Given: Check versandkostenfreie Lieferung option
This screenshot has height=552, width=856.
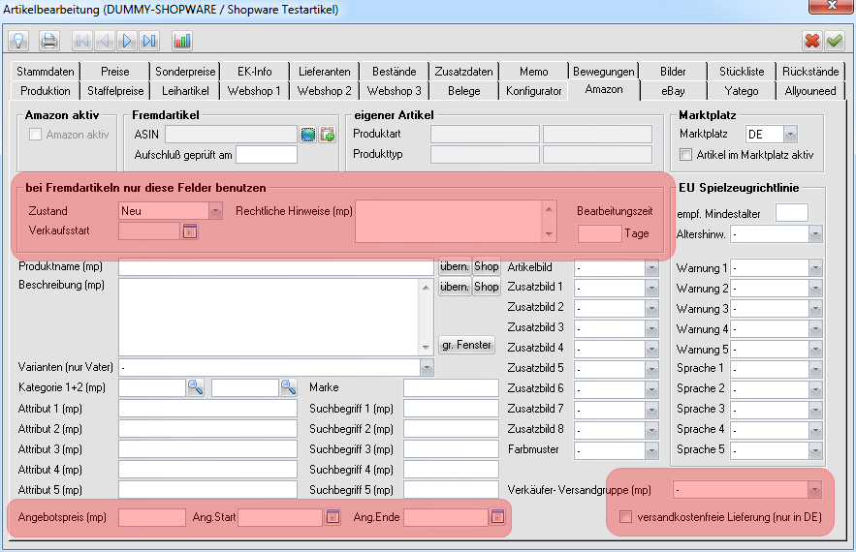Looking at the screenshot, I should [625, 516].
